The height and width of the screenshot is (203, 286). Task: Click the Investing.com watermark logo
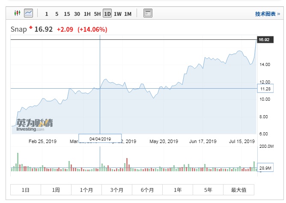(34, 125)
